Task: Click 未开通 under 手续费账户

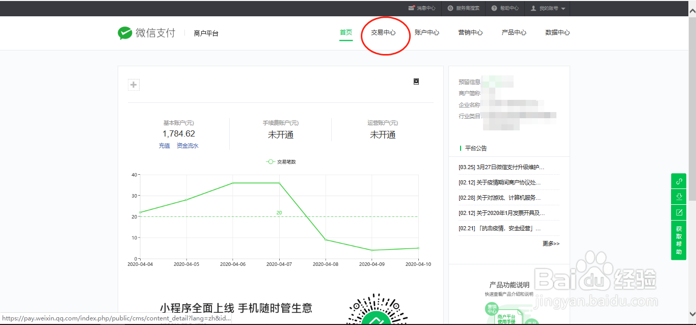Action: tap(281, 135)
